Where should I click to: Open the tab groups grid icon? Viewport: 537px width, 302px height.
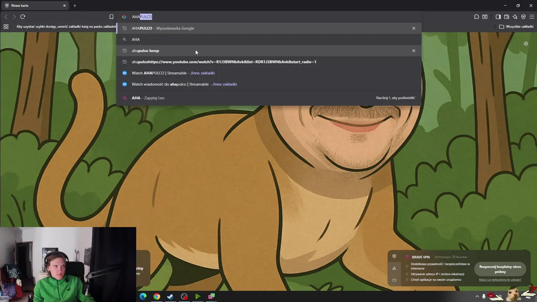tap(6, 26)
